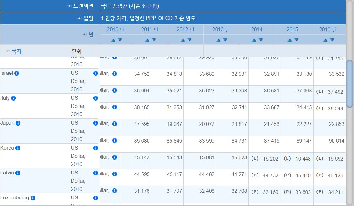Screen dimensions: 354x206
Task: Click the info icon next to Luxembourg
Action: pyautogui.click(x=33, y=198)
